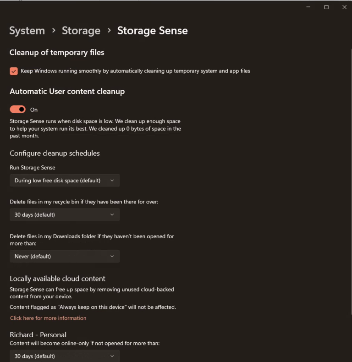Expand the Downloads 'Never (default)' dropdown
This screenshot has width=352, height=362.
coord(65,256)
